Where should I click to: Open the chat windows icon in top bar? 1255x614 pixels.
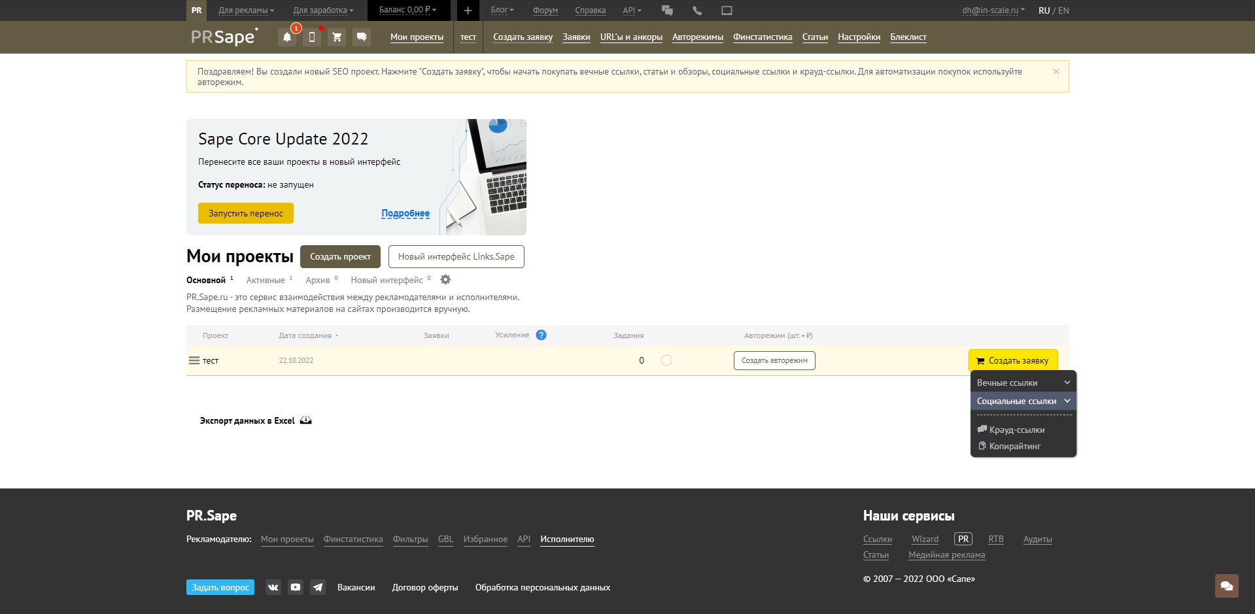pyautogui.click(x=667, y=10)
